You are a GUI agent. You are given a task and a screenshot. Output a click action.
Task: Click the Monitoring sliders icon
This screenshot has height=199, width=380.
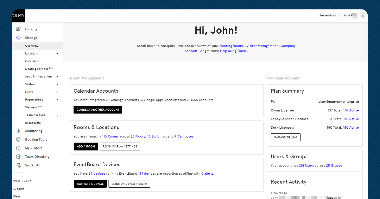[x=18, y=131]
